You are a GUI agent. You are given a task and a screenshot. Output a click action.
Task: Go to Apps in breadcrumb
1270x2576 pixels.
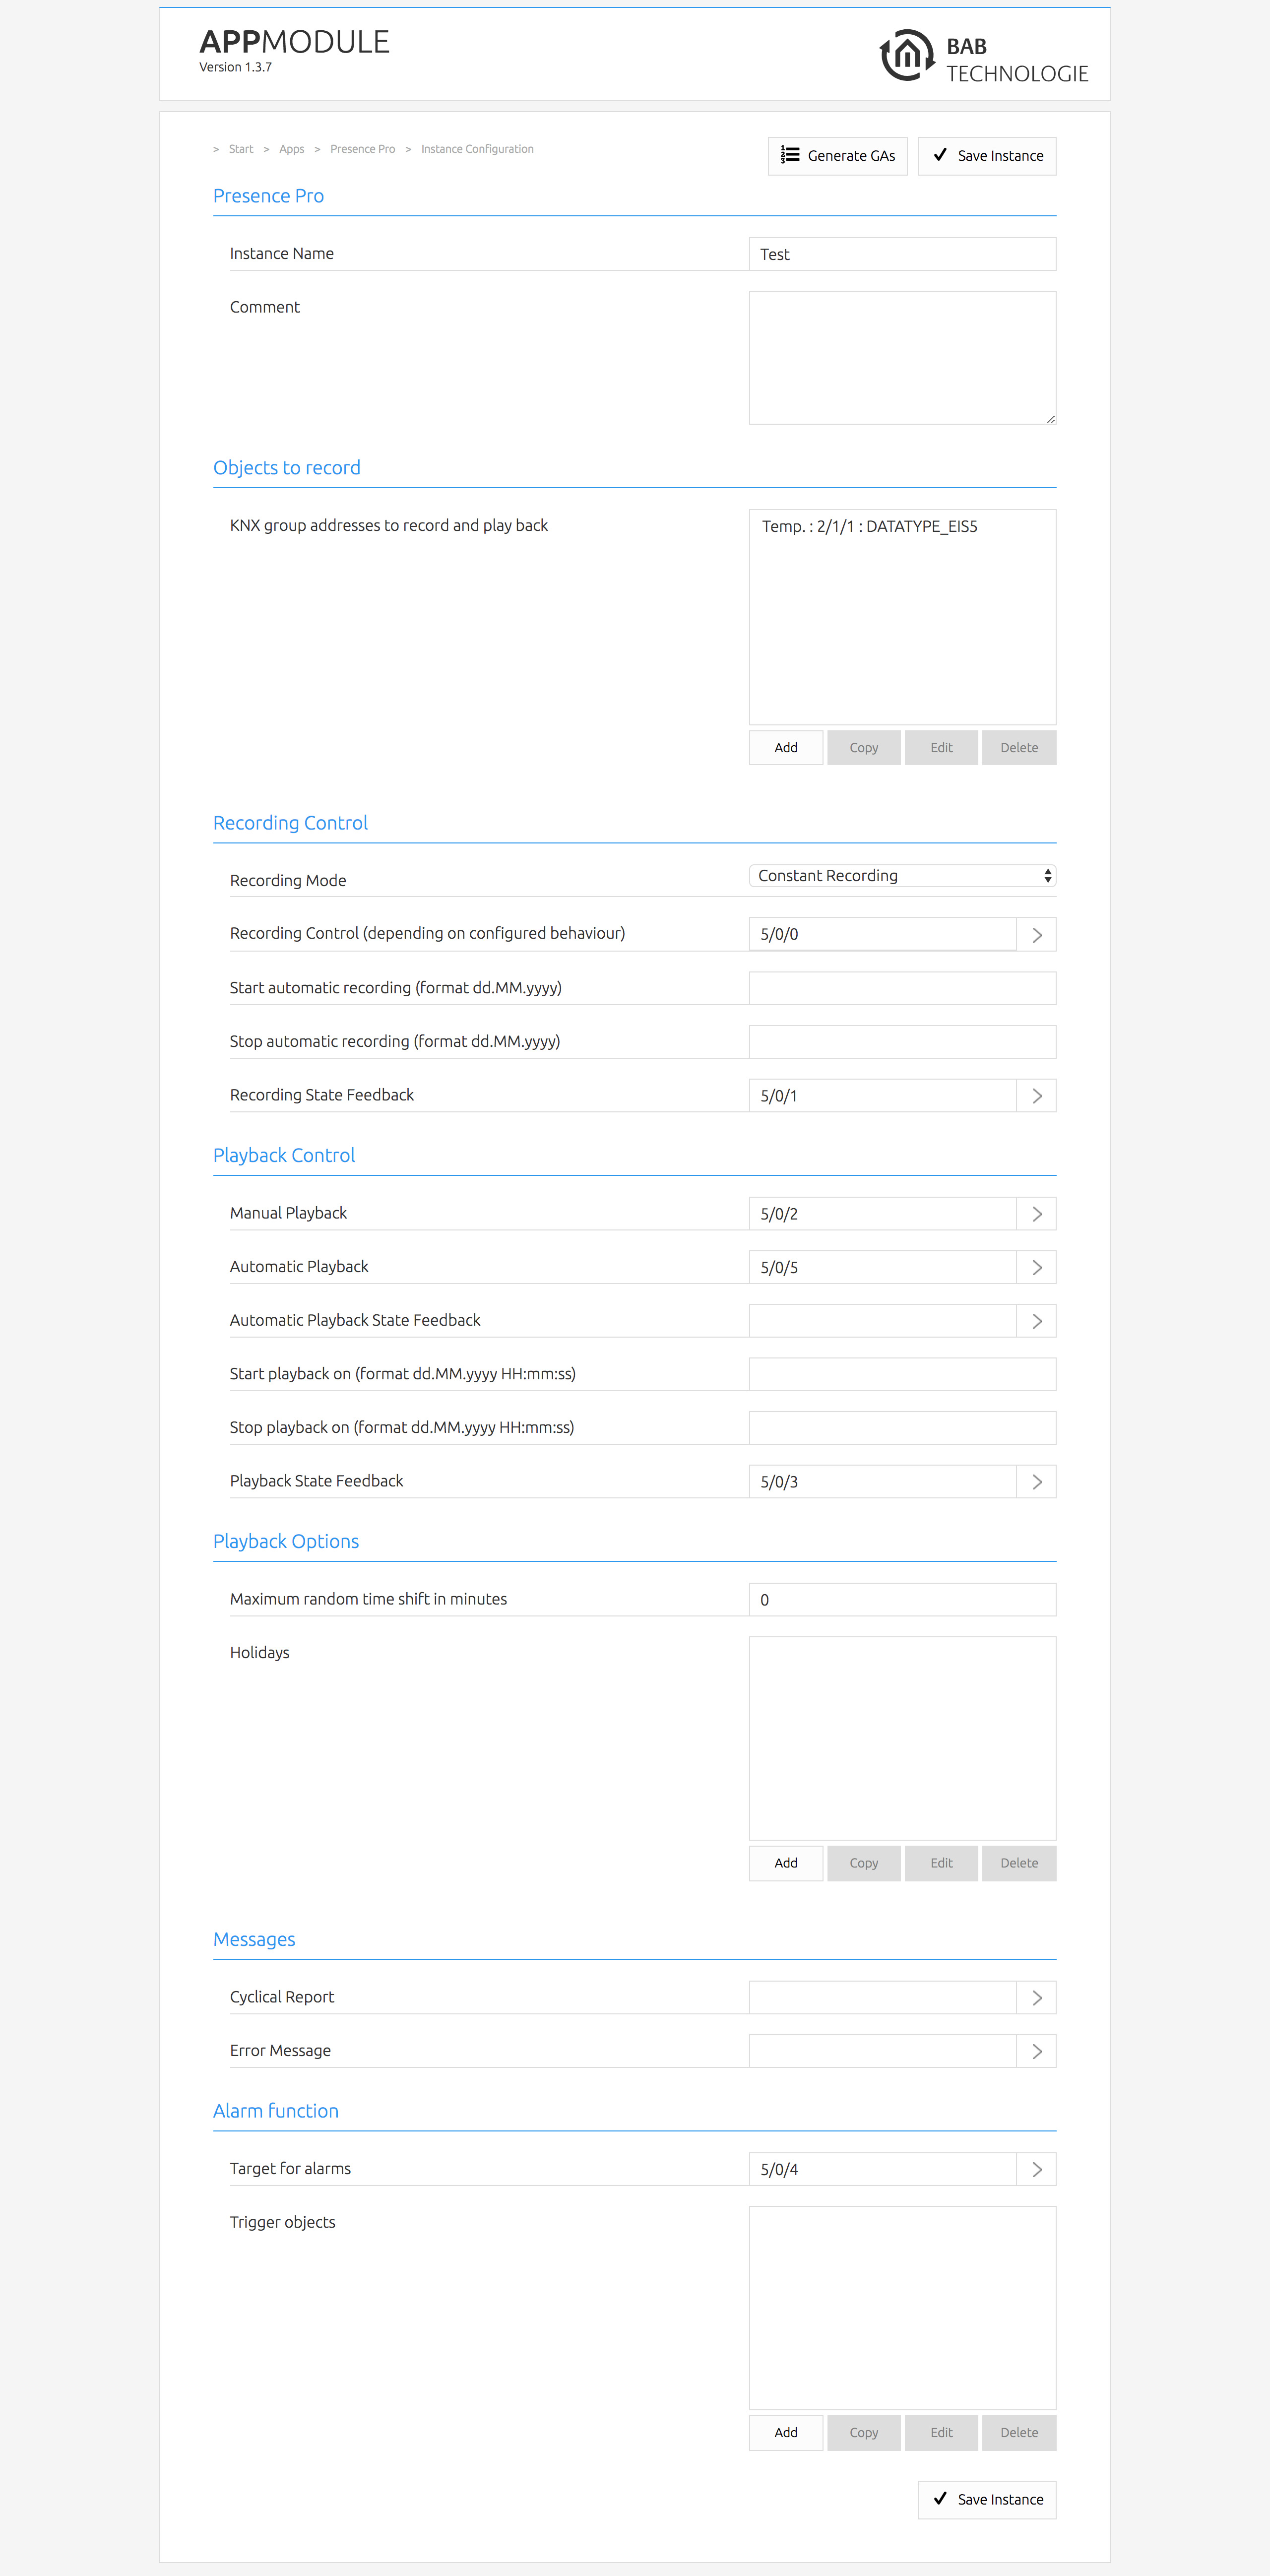(x=291, y=149)
